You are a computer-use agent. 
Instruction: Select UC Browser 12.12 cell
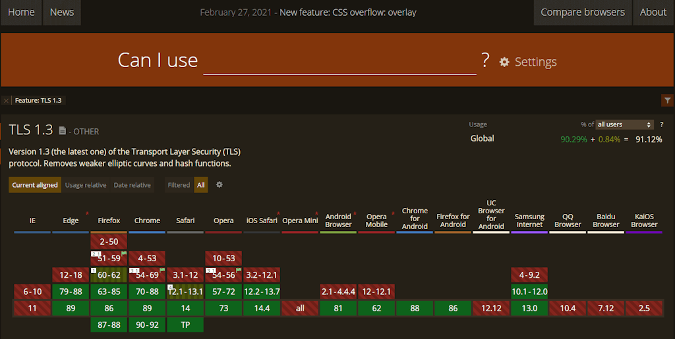[491, 308]
